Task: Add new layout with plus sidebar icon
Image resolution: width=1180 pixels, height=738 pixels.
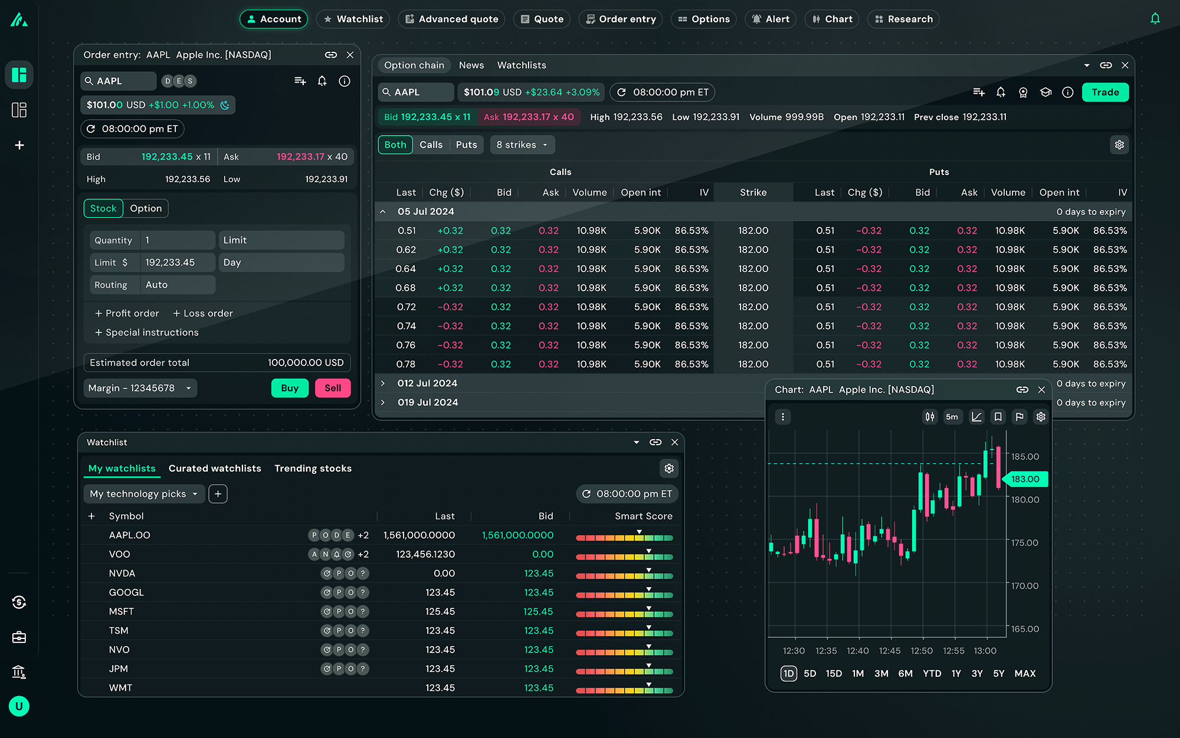Action: 19,145
